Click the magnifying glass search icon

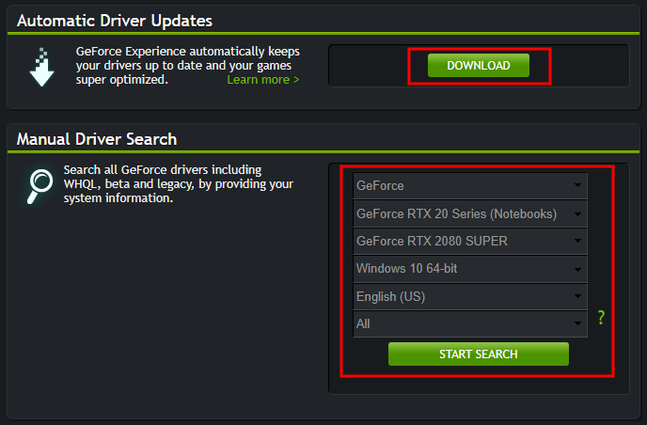point(40,186)
